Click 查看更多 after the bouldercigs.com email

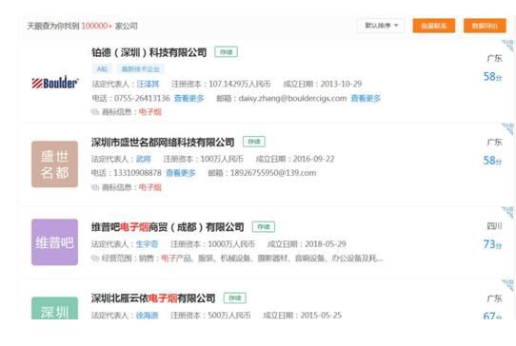click(x=366, y=98)
